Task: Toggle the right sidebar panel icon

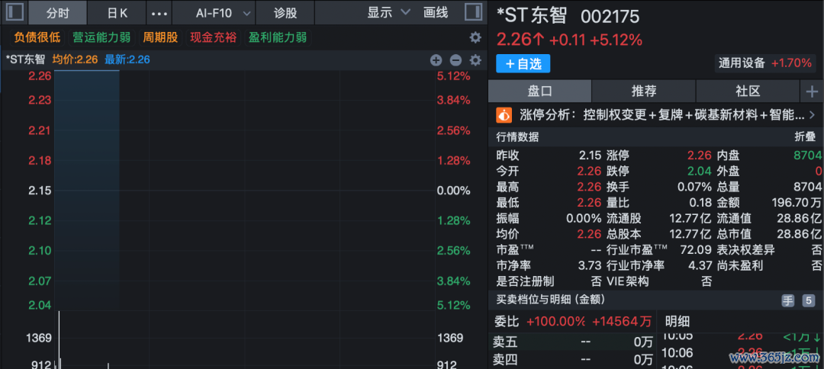Action: coord(474,12)
